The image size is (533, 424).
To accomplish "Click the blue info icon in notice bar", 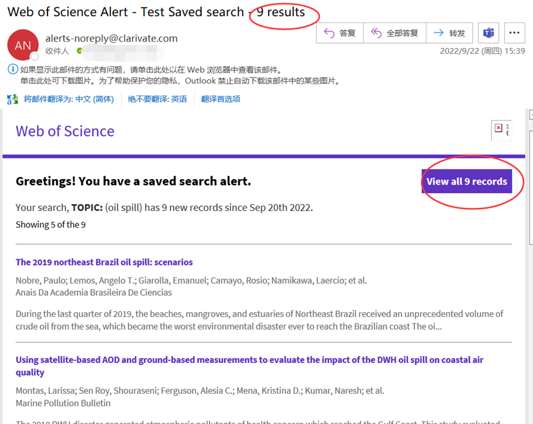I will click(x=12, y=70).
